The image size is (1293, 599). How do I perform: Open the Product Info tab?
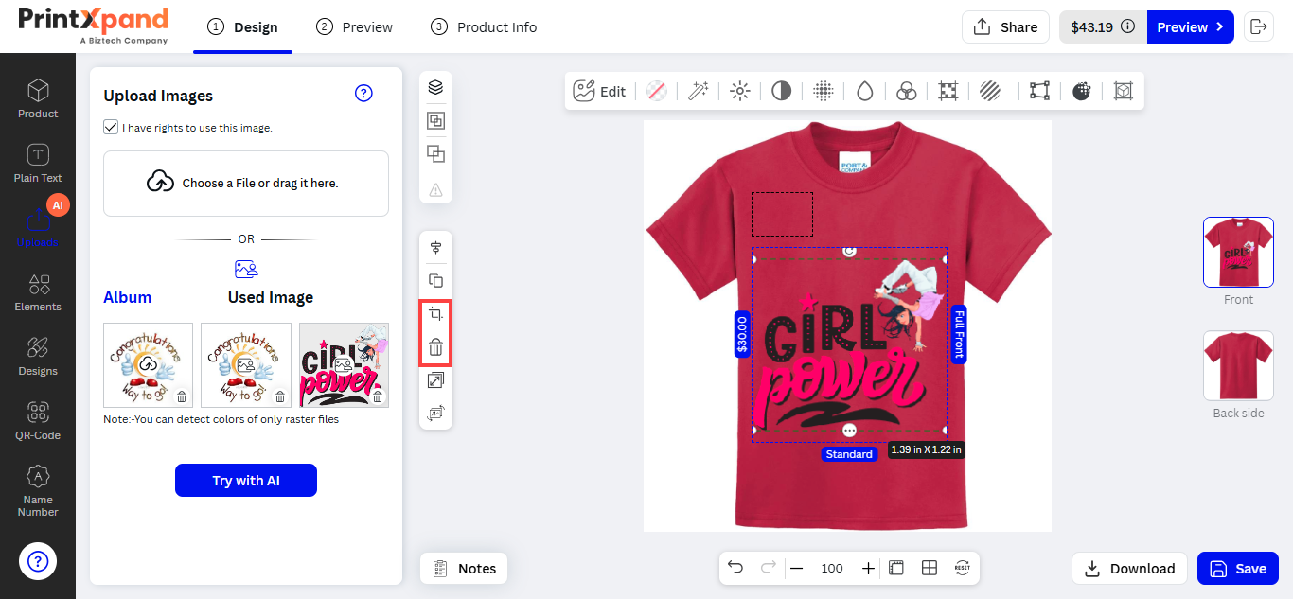tap(484, 27)
